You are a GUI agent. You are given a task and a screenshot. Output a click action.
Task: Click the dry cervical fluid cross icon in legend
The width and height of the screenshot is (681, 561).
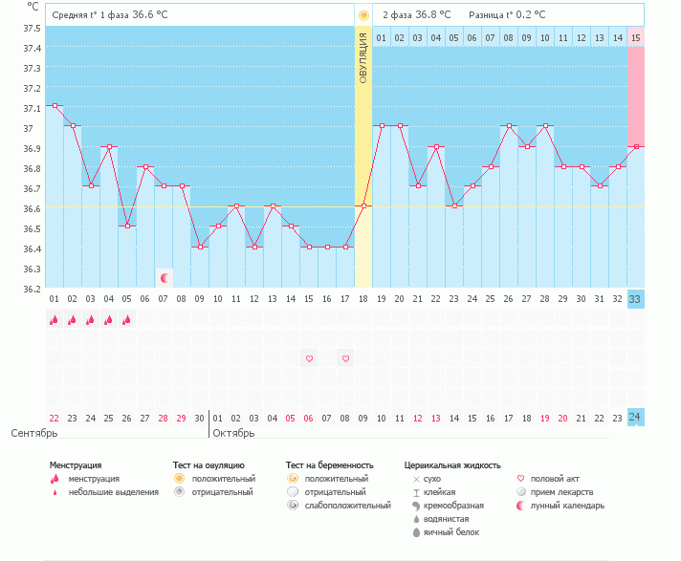415,478
